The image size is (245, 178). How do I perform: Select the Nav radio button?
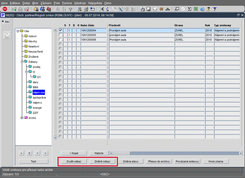pyautogui.click(x=3, y=21)
